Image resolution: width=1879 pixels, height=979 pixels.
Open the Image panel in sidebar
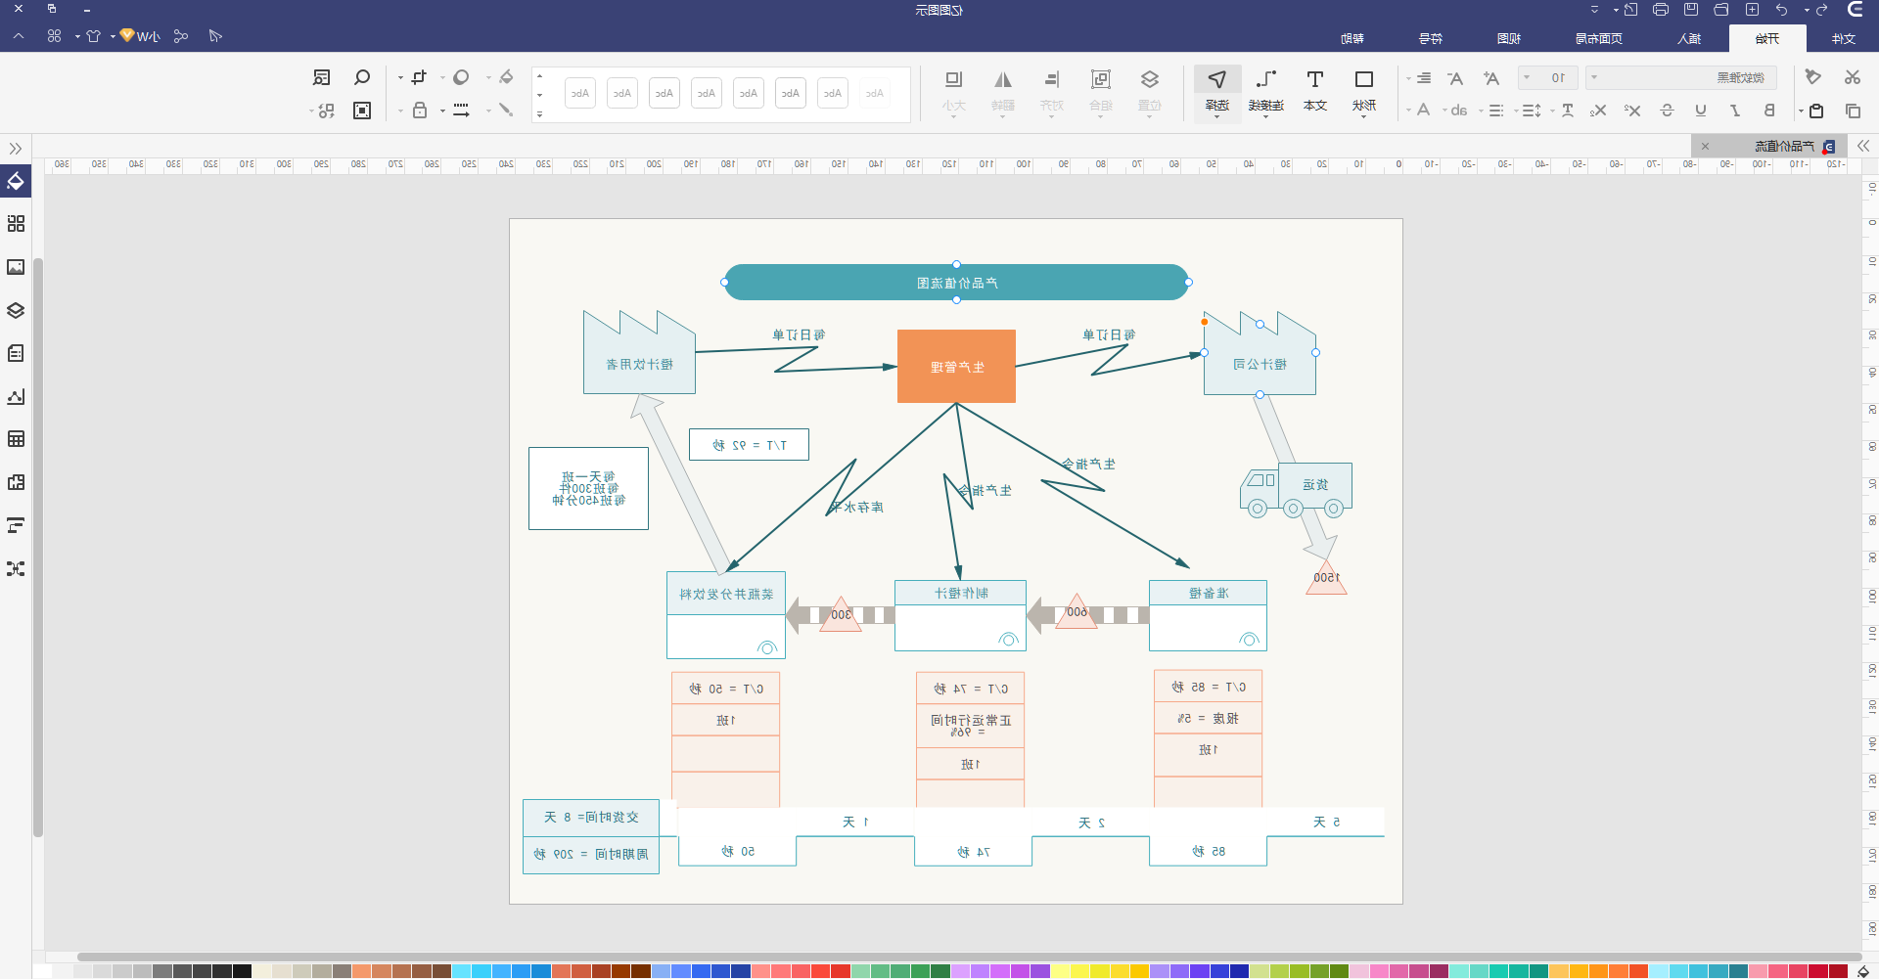pyautogui.click(x=16, y=267)
